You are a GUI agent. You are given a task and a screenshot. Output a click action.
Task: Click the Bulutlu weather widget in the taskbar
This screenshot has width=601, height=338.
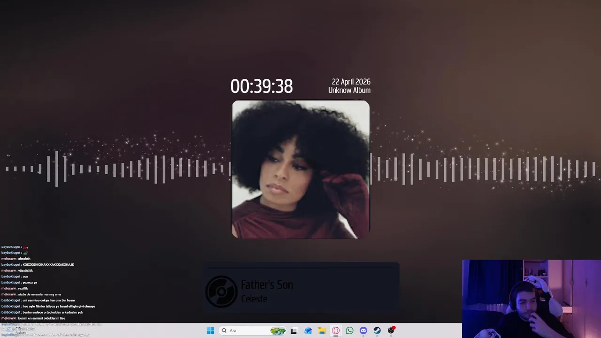(x=19, y=331)
